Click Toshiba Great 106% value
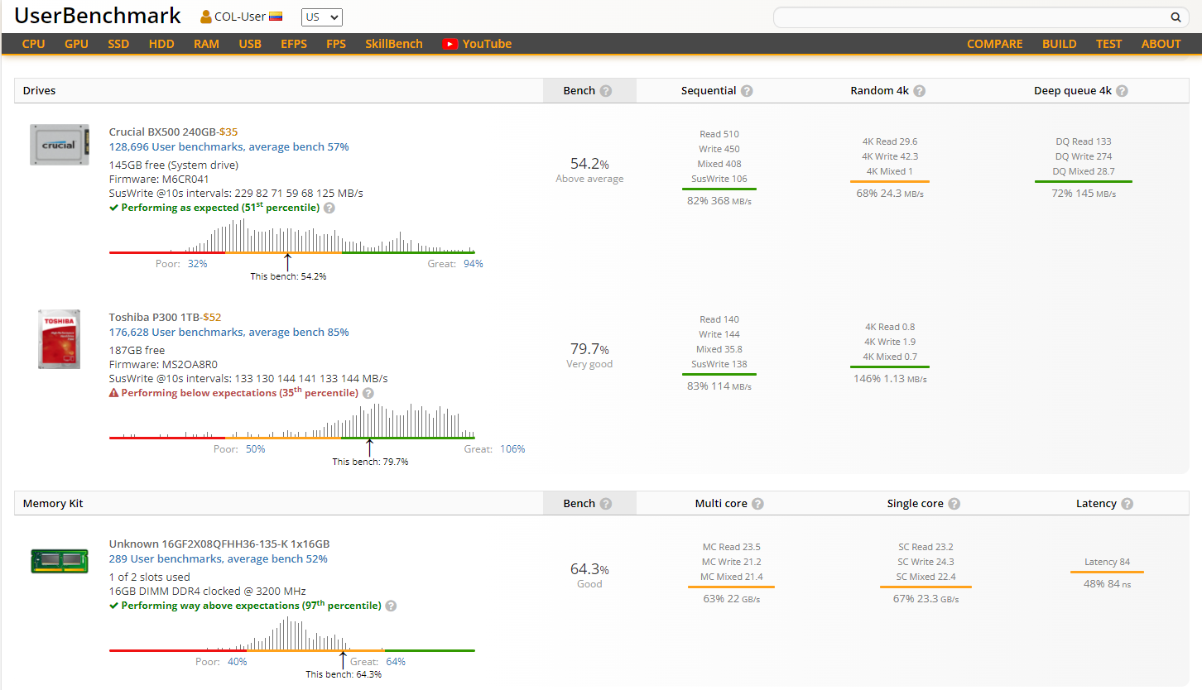The height and width of the screenshot is (690, 1202). [512, 449]
